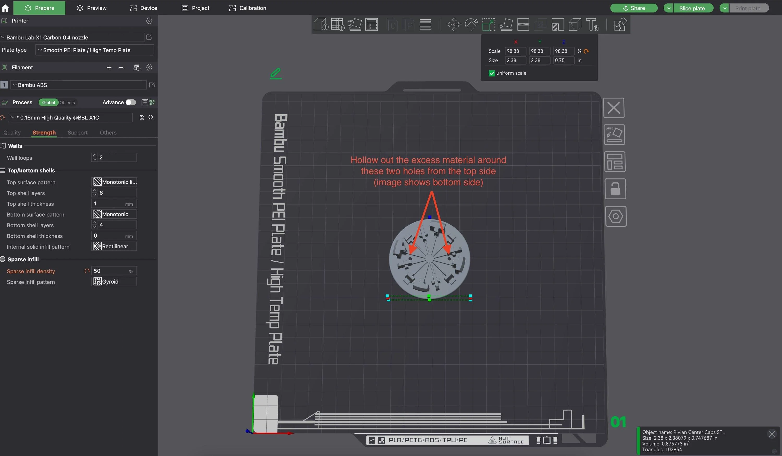Open filament settings gear icon
Screen dimensions: 782x456
[149, 67]
